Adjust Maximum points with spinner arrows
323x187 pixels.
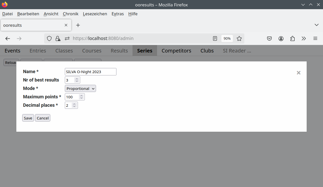point(81,97)
